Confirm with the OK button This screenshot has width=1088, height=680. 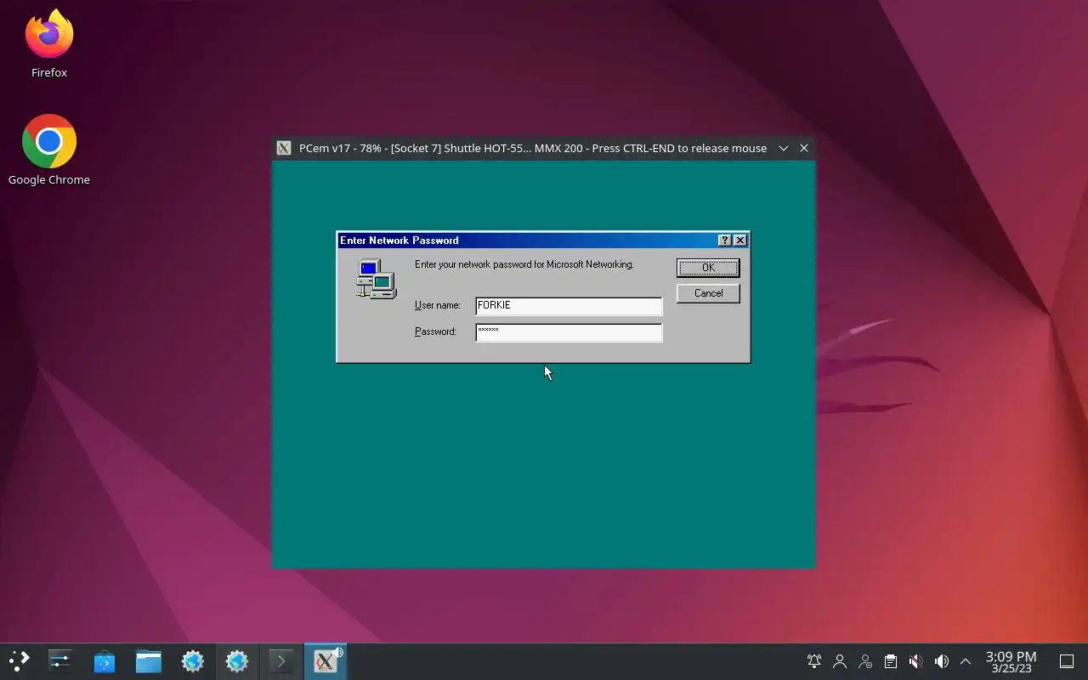[x=708, y=268]
